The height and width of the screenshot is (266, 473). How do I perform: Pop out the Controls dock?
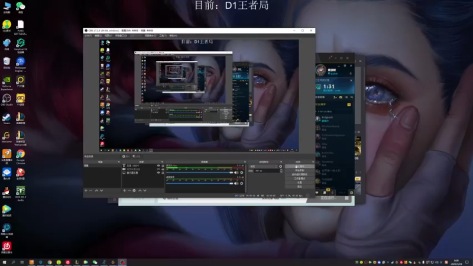coord(313,162)
